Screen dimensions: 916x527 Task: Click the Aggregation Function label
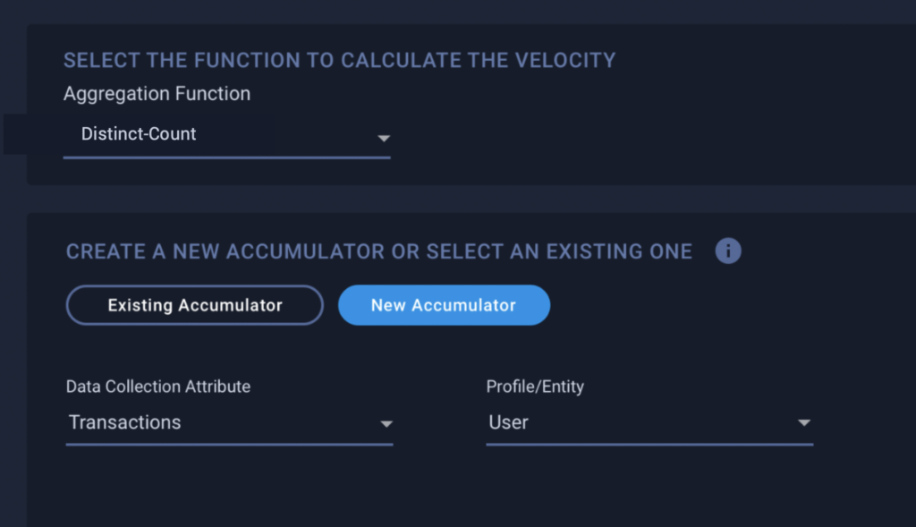157,93
